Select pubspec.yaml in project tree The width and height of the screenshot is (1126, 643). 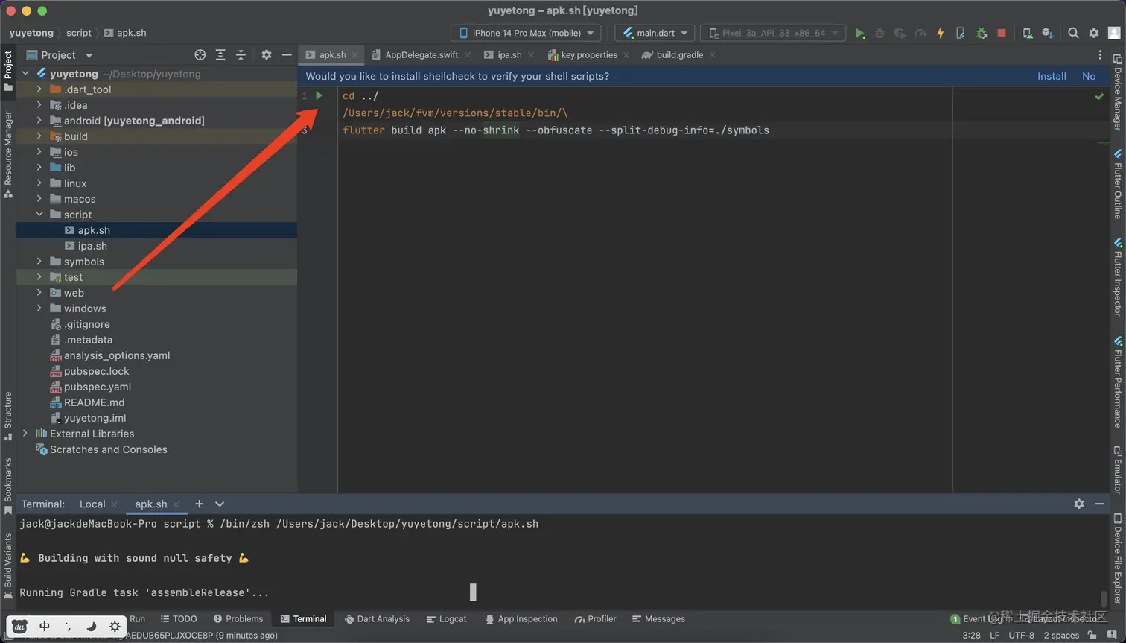(97, 387)
